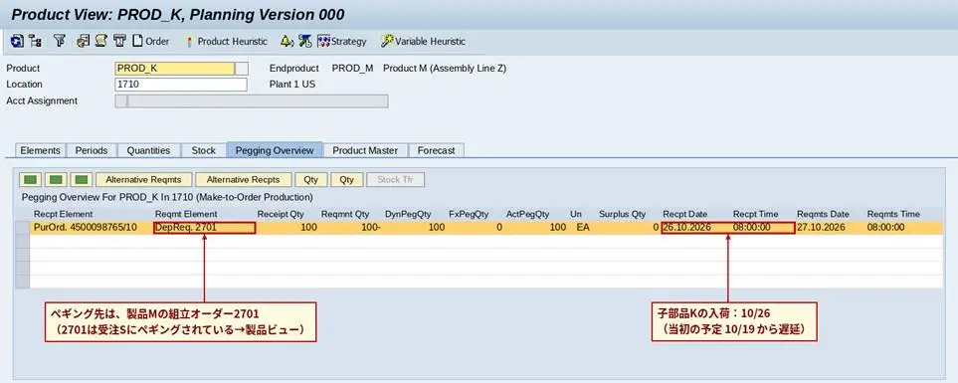
Task: Open the scroll-shaped log icon
Action: click(101, 41)
